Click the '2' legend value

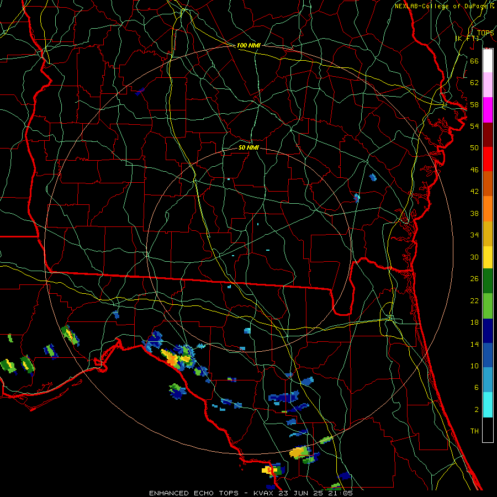click(x=476, y=410)
